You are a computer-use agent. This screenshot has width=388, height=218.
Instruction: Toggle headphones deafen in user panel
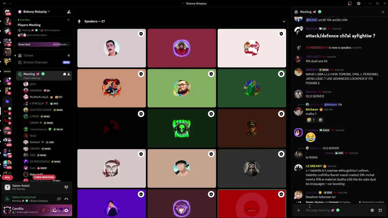tap(55, 210)
